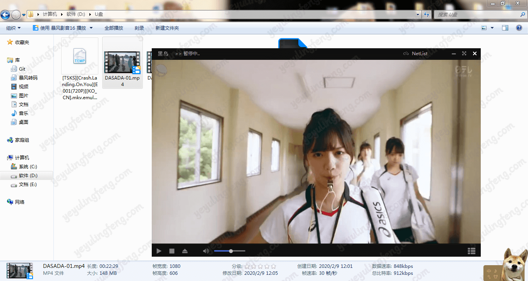
Task: Toggle fullscreen in the video player
Action: click(464, 54)
